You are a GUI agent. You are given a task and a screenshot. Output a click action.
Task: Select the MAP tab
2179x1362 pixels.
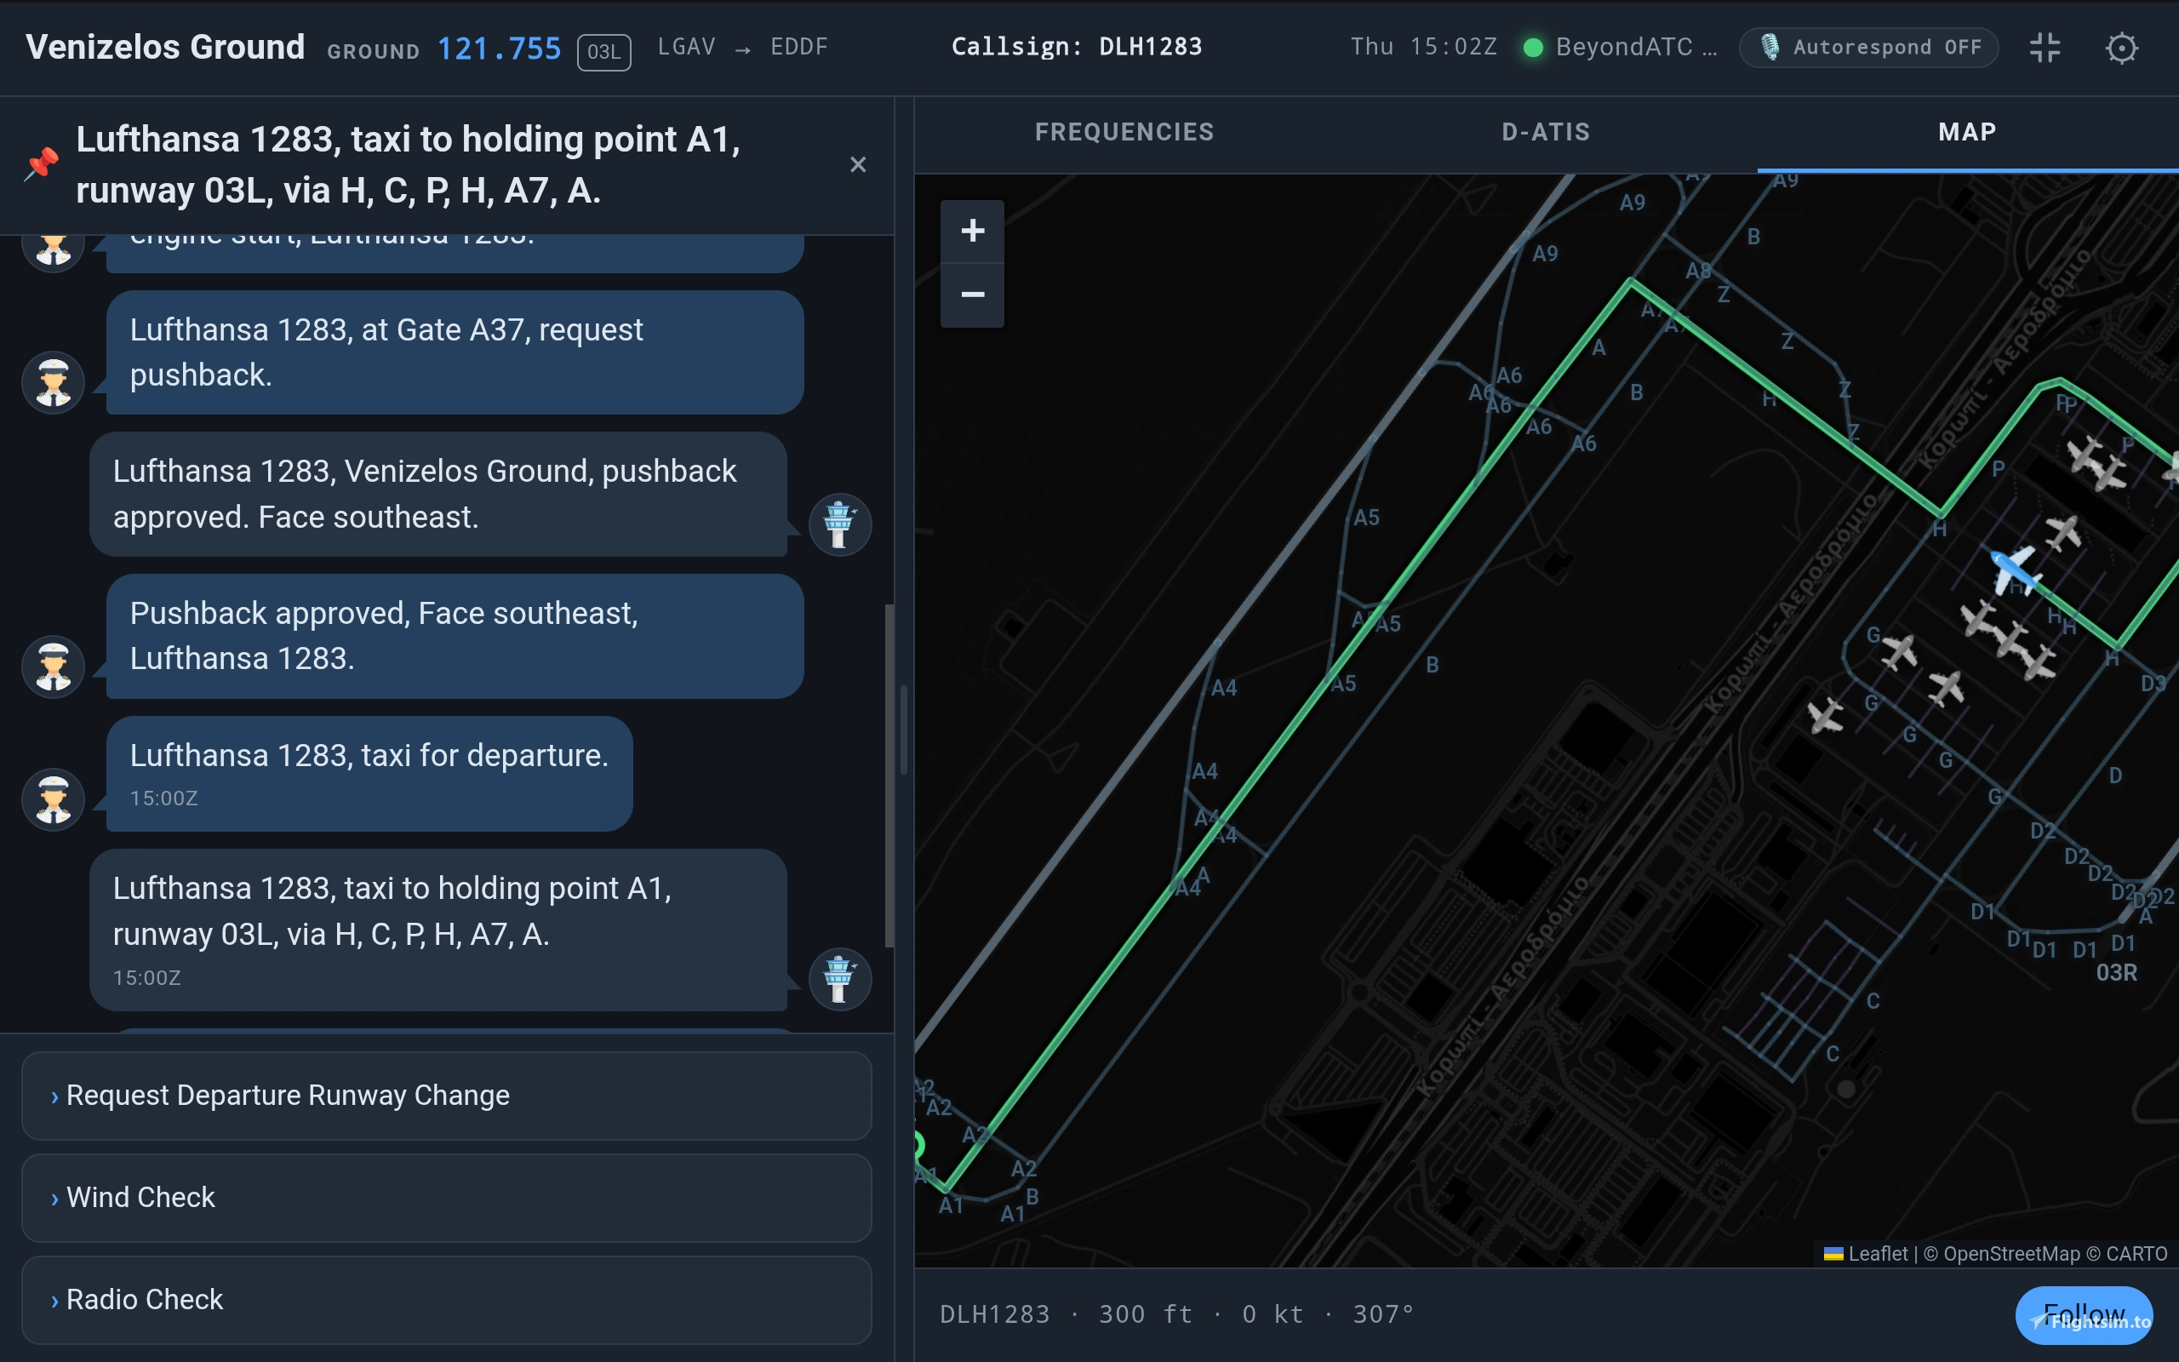[x=1967, y=133]
